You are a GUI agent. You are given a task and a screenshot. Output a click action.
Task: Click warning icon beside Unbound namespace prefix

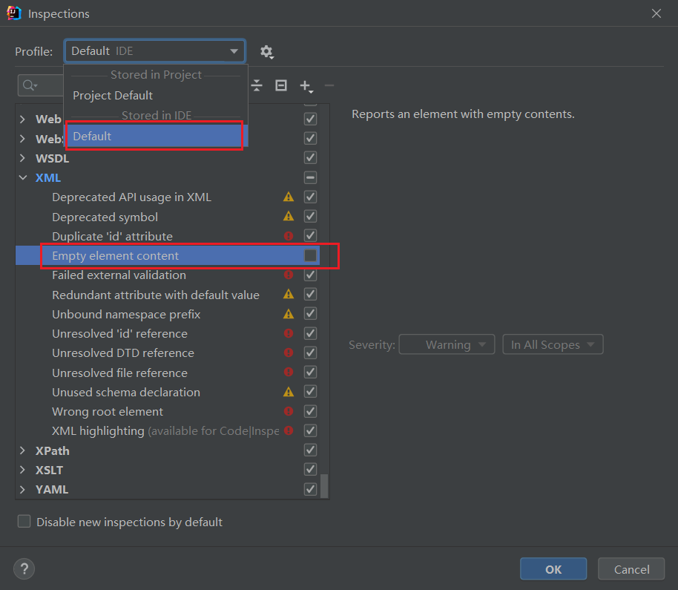click(x=289, y=314)
